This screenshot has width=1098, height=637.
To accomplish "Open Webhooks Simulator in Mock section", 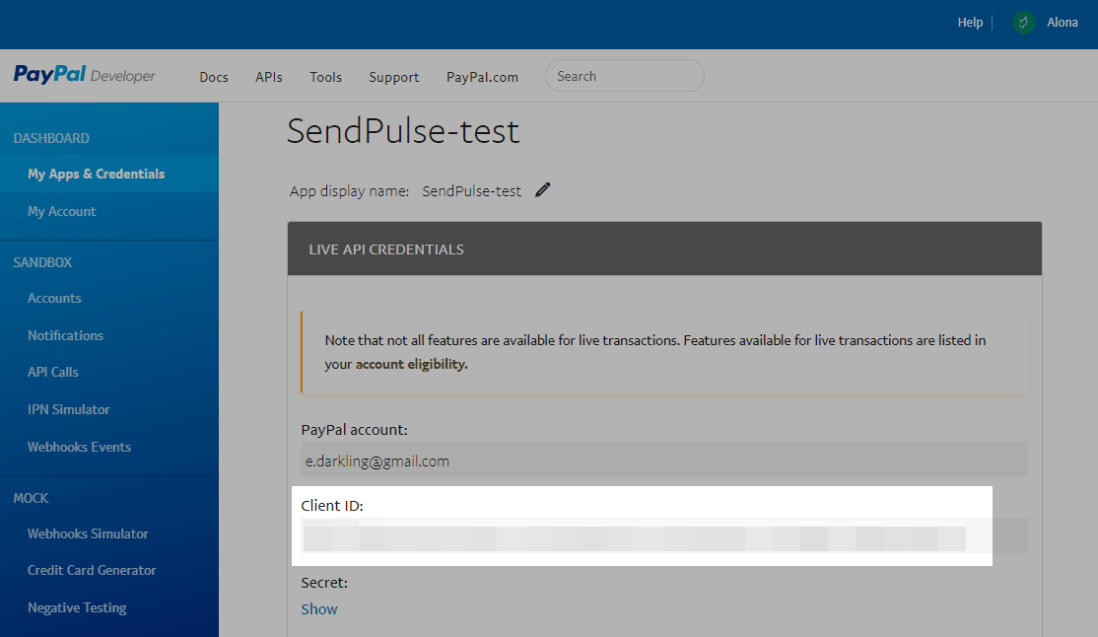I will point(88,534).
